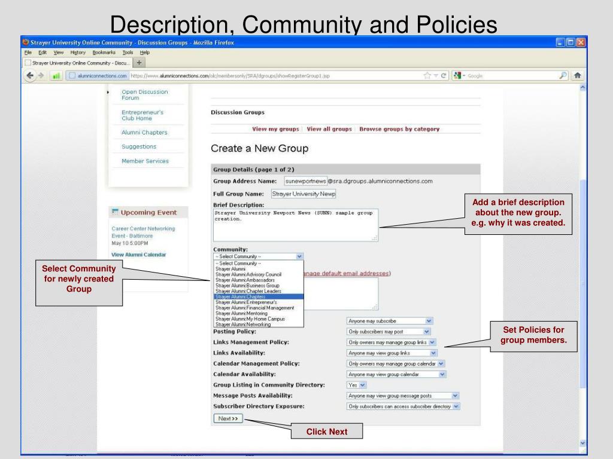
Task: Open the Select Community dropdown
Action: [258, 256]
